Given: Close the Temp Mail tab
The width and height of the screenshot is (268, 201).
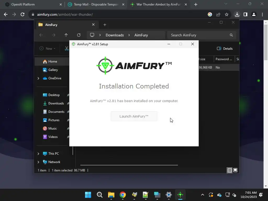Looking at the screenshot, I should [x=123, y=4].
